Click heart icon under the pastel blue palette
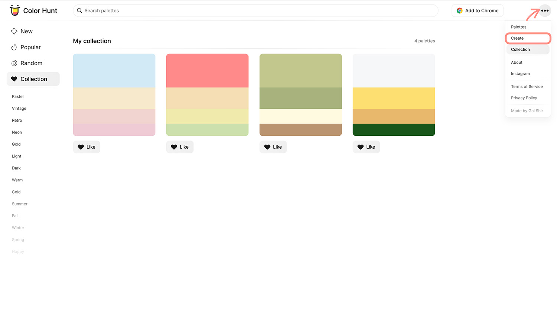This screenshot has width=557, height=330. click(81, 147)
